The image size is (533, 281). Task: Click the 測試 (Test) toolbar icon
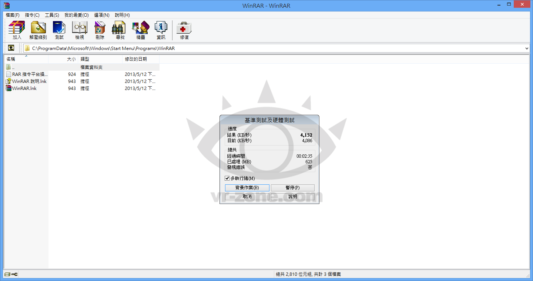(59, 30)
